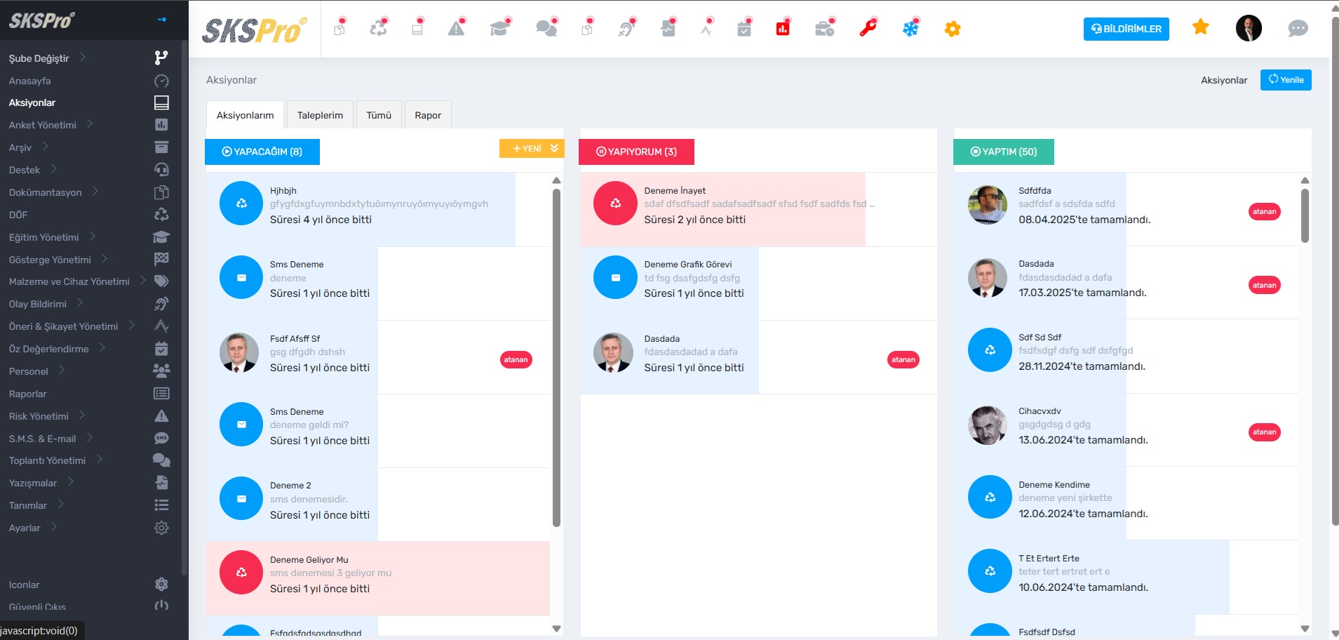Click the headset icon beside Destek
This screenshot has height=640, width=1339.
point(161,170)
